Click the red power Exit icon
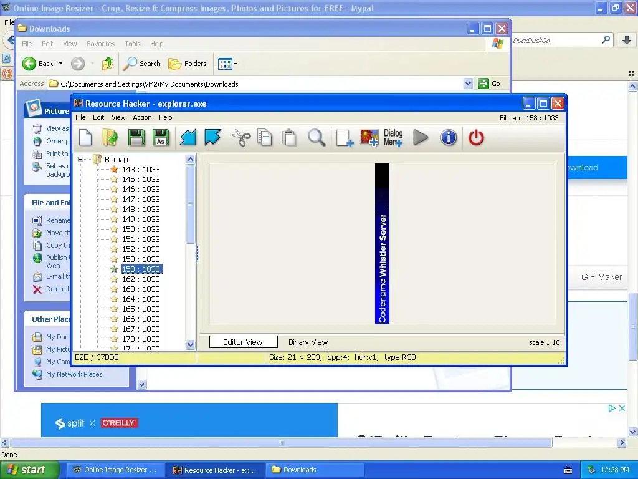The width and height of the screenshot is (638, 479). 475,137
